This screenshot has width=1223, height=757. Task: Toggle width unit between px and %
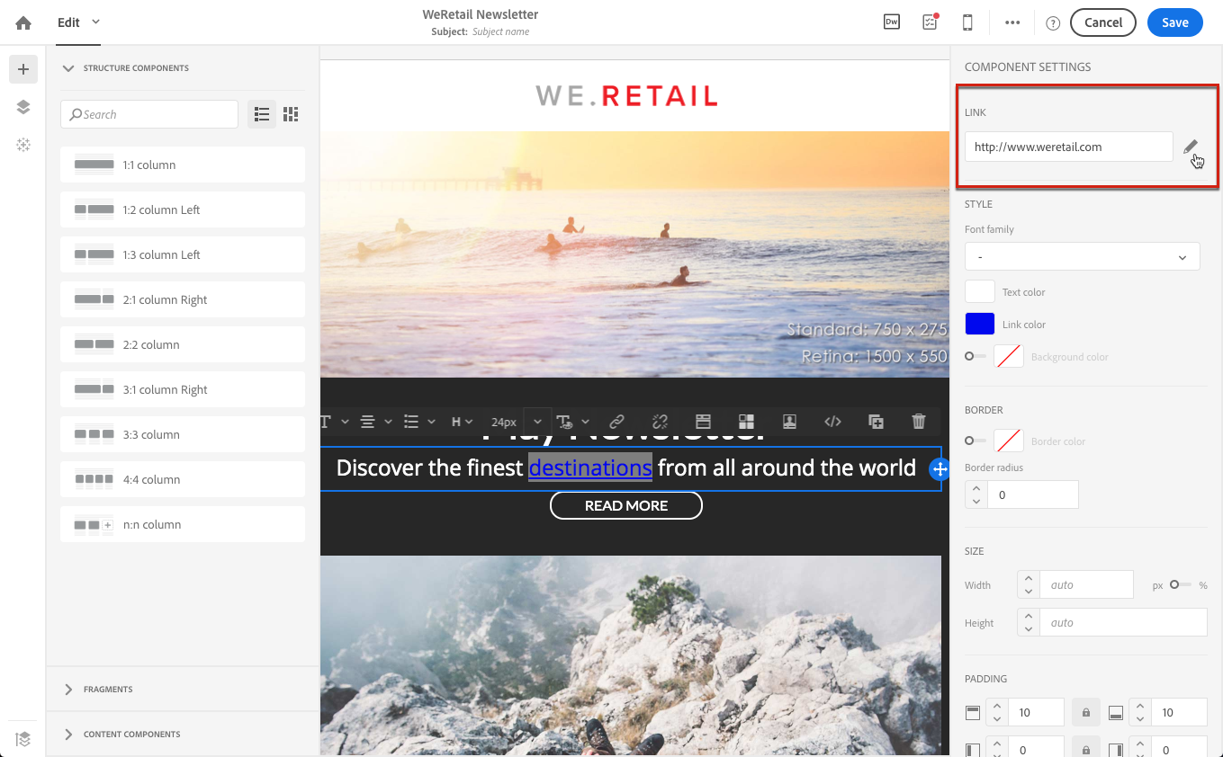click(1180, 585)
